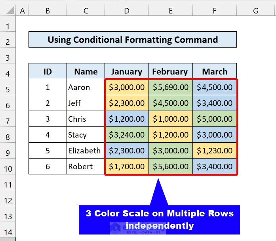Select column D header
276x241 pixels.
pyautogui.click(x=127, y=11)
